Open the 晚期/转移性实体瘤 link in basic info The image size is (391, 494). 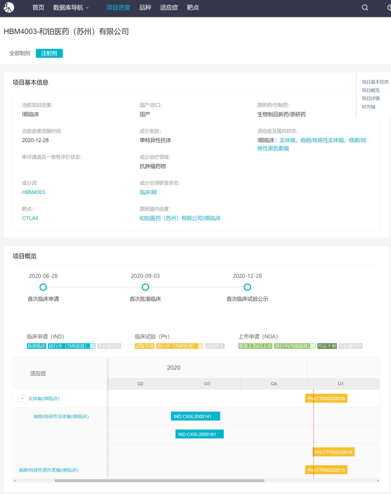322,140
